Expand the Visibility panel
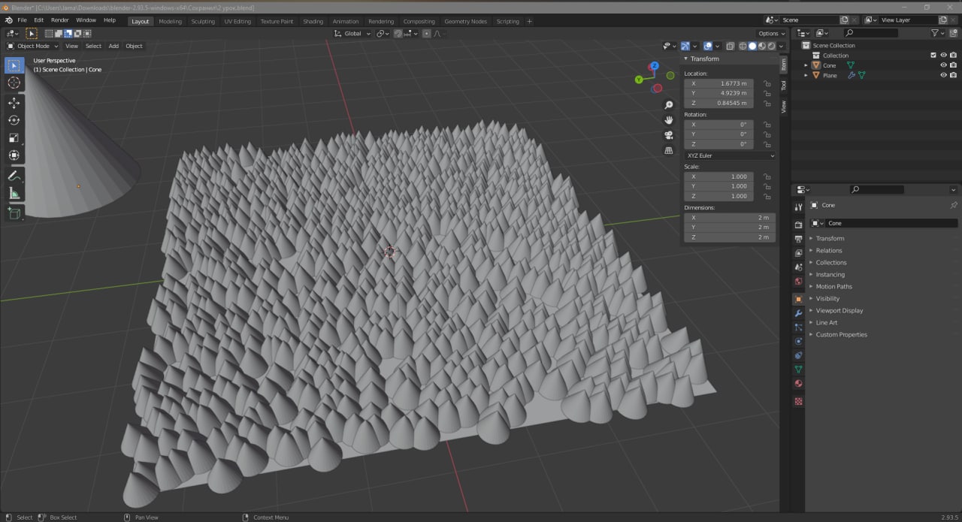Image resolution: width=962 pixels, height=522 pixels. tap(827, 298)
